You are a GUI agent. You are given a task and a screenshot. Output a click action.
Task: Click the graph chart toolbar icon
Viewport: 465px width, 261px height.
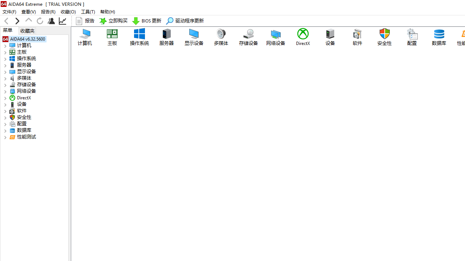coord(62,21)
